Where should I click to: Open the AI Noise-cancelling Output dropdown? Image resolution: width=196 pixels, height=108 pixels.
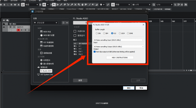[x=119, y=46]
